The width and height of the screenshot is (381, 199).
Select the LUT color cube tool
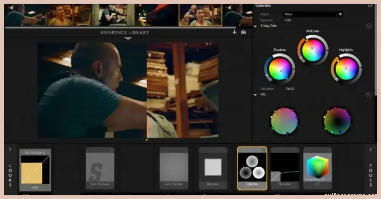pyautogui.click(x=317, y=168)
